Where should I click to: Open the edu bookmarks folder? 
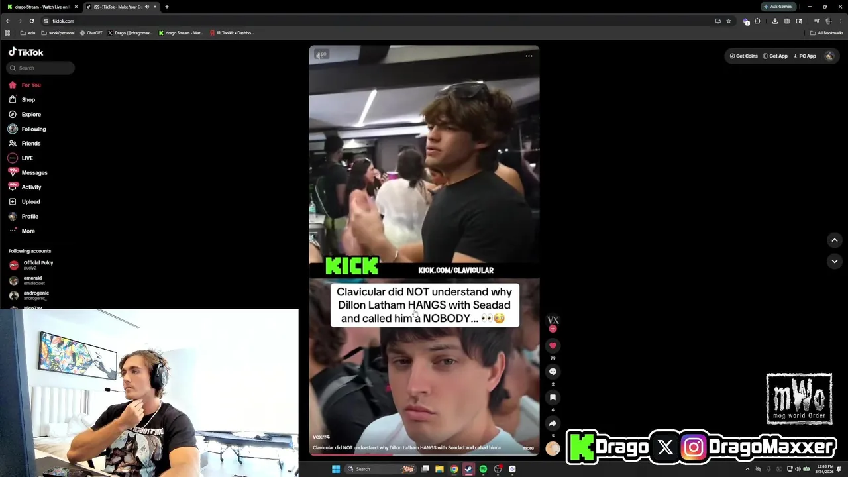[28, 32]
